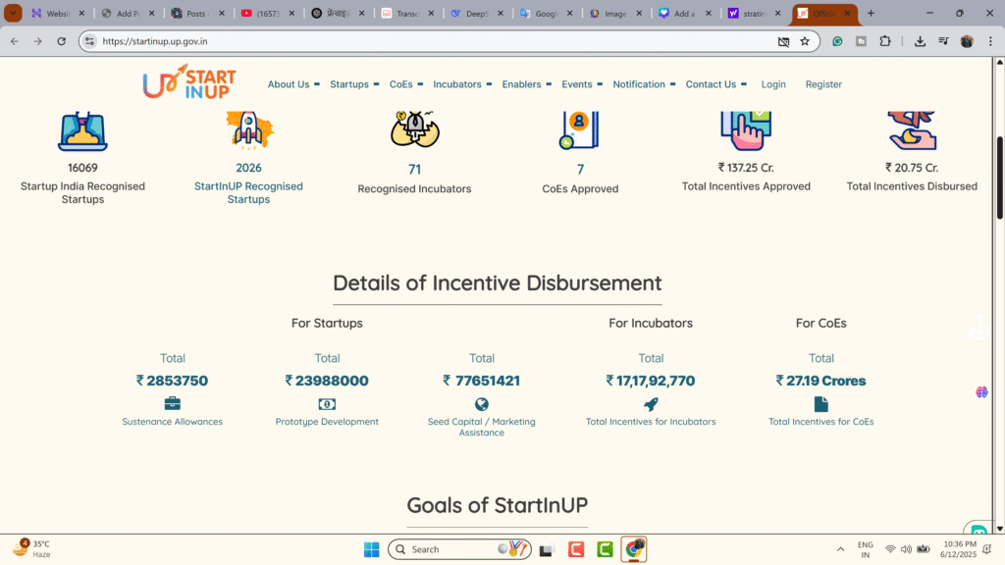
Task: Show hidden icons in system tray
Action: pos(840,549)
